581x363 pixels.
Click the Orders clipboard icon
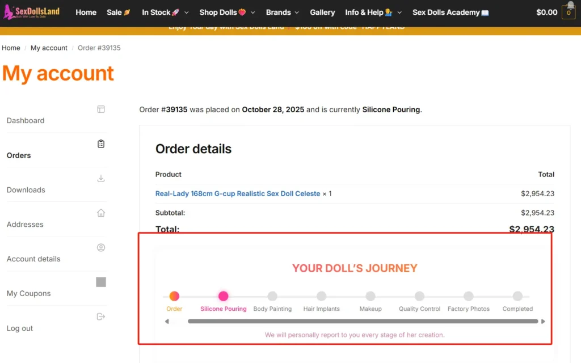[101, 143]
